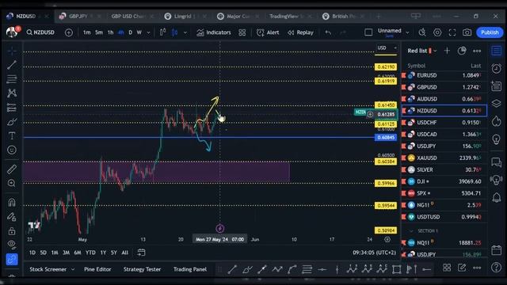Viewport: 507px width, 285px height.
Task: Select the Text annotation tool
Action: 12,135
